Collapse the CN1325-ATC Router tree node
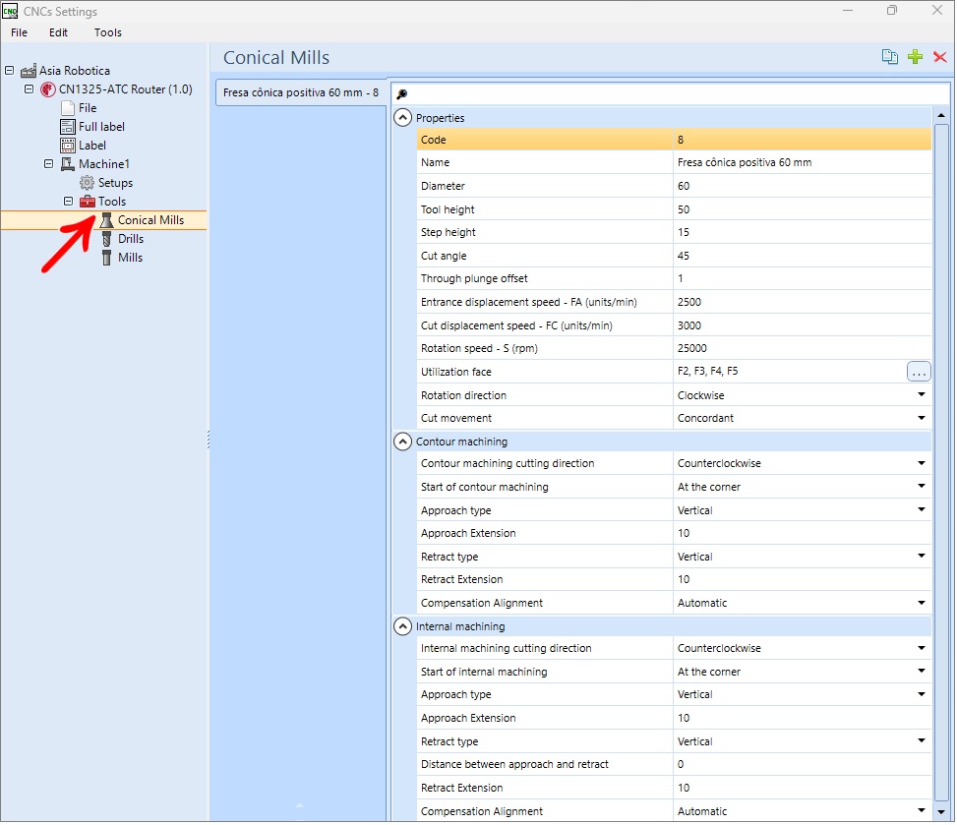Viewport: 957px width, 825px height. 29,89
